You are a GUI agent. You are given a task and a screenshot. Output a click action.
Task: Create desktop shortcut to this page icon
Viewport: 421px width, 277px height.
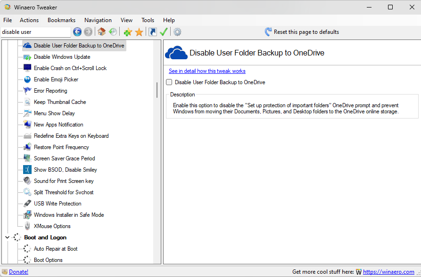[152, 32]
